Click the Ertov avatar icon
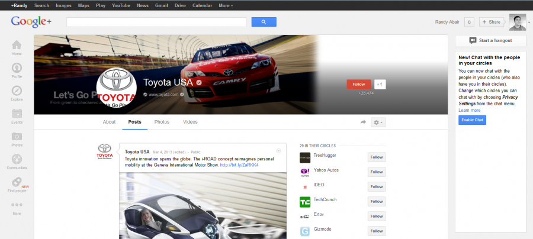Image resolution: width=533 pixels, height=239 pixels. [305, 217]
